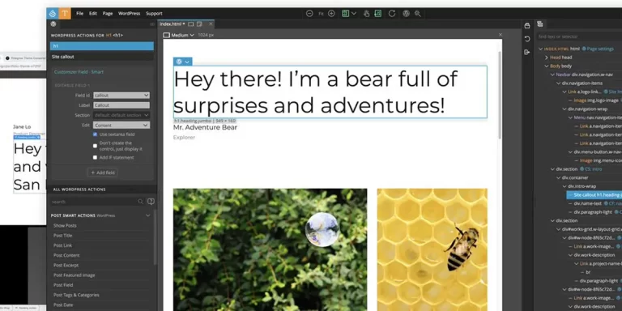Click the undo arrow icon on the right sidebar

click(x=526, y=39)
